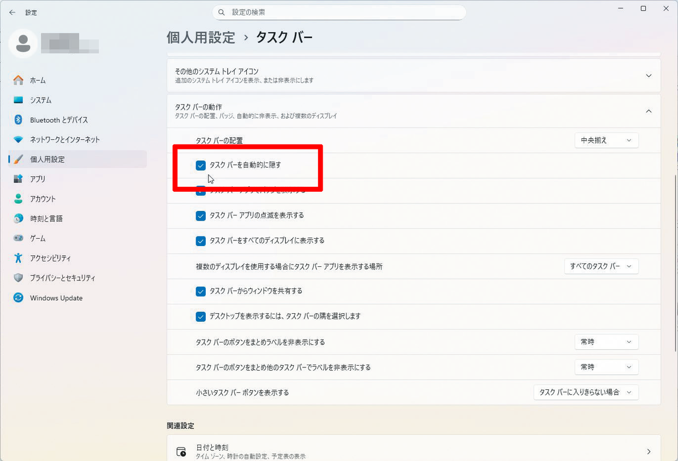Open アクセシビリティ settings
678x461 pixels.
pos(77,258)
